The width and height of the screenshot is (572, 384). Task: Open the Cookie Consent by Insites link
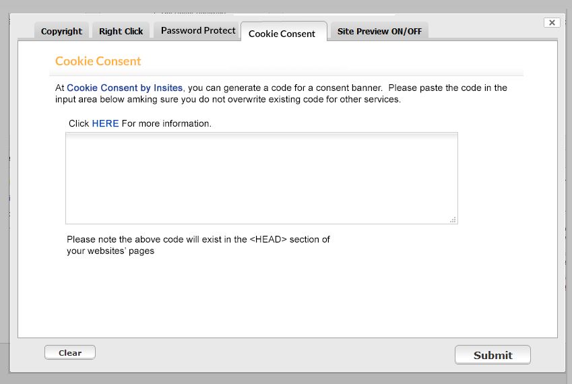(x=125, y=88)
